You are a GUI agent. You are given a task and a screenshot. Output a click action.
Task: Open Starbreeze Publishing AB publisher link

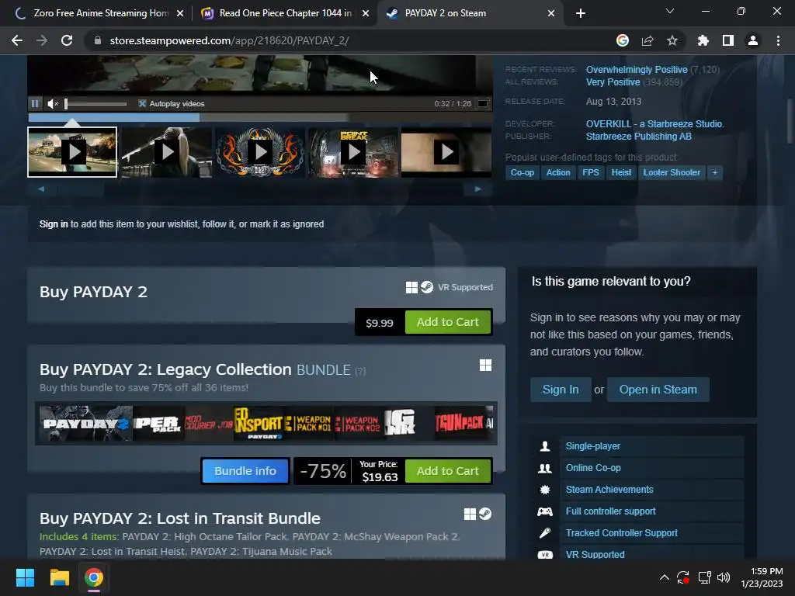tap(638, 137)
